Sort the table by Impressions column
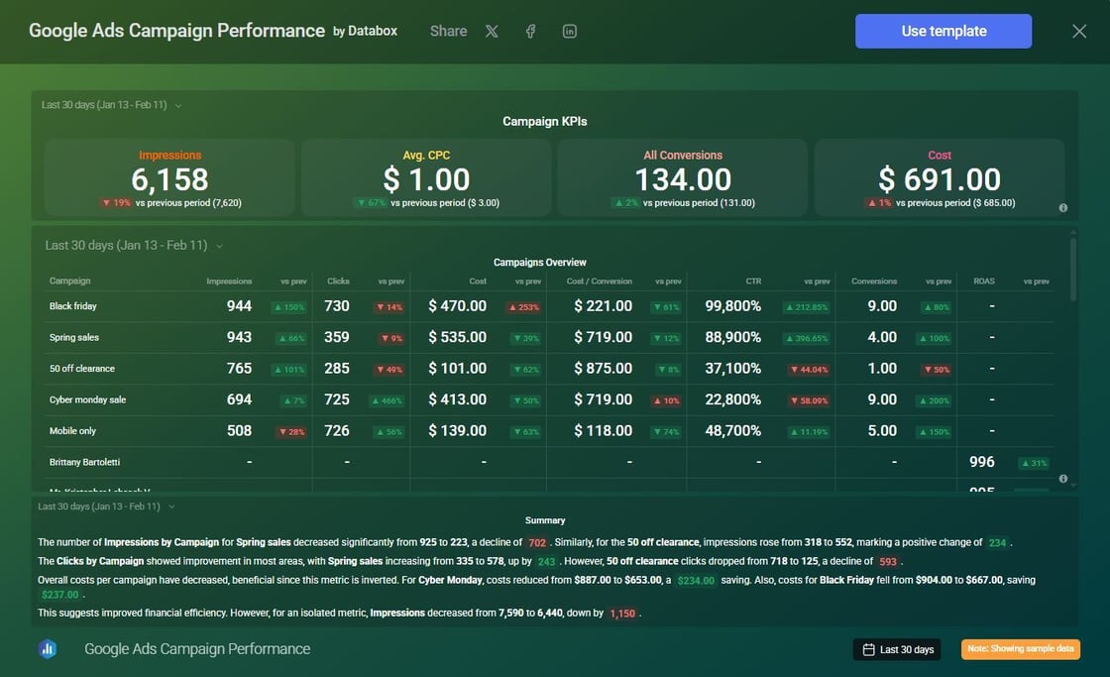The height and width of the screenshot is (677, 1110). [230, 281]
